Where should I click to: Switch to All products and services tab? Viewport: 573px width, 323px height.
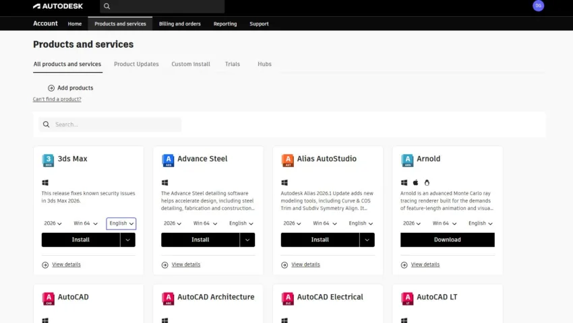(x=67, y=64)
